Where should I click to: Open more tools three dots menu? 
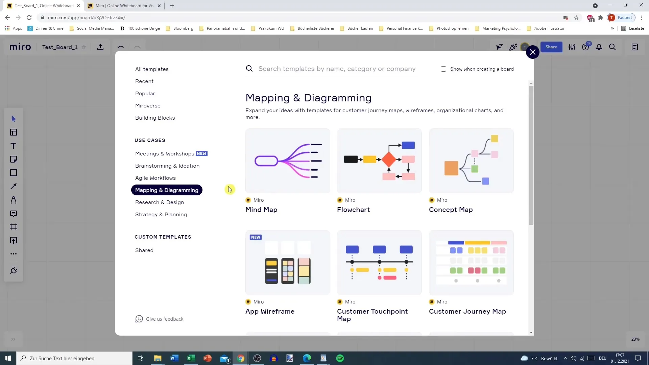[14, 254]
